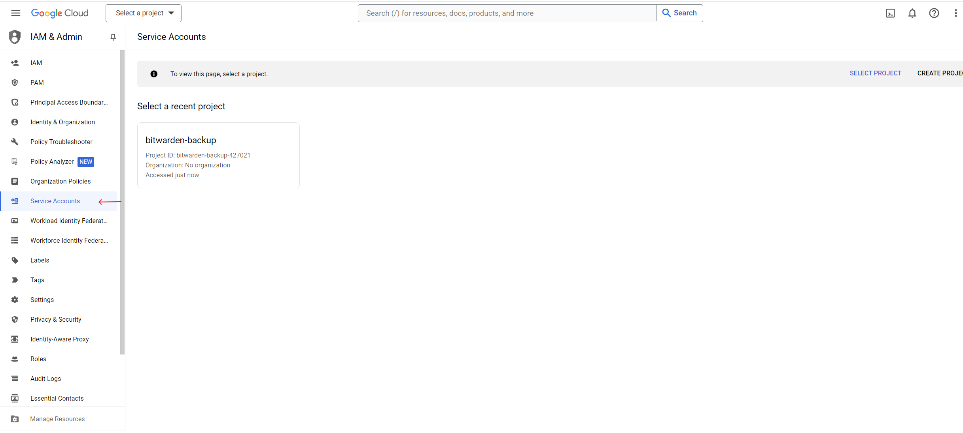Click the Roles hat icon
Image resolution: width=963 pixels, height=433 pixels.
point(15,359)
